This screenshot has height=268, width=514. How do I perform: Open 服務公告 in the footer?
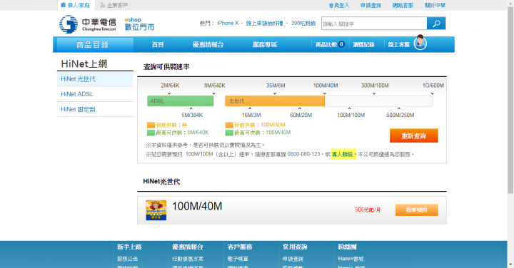coord(128,259)
